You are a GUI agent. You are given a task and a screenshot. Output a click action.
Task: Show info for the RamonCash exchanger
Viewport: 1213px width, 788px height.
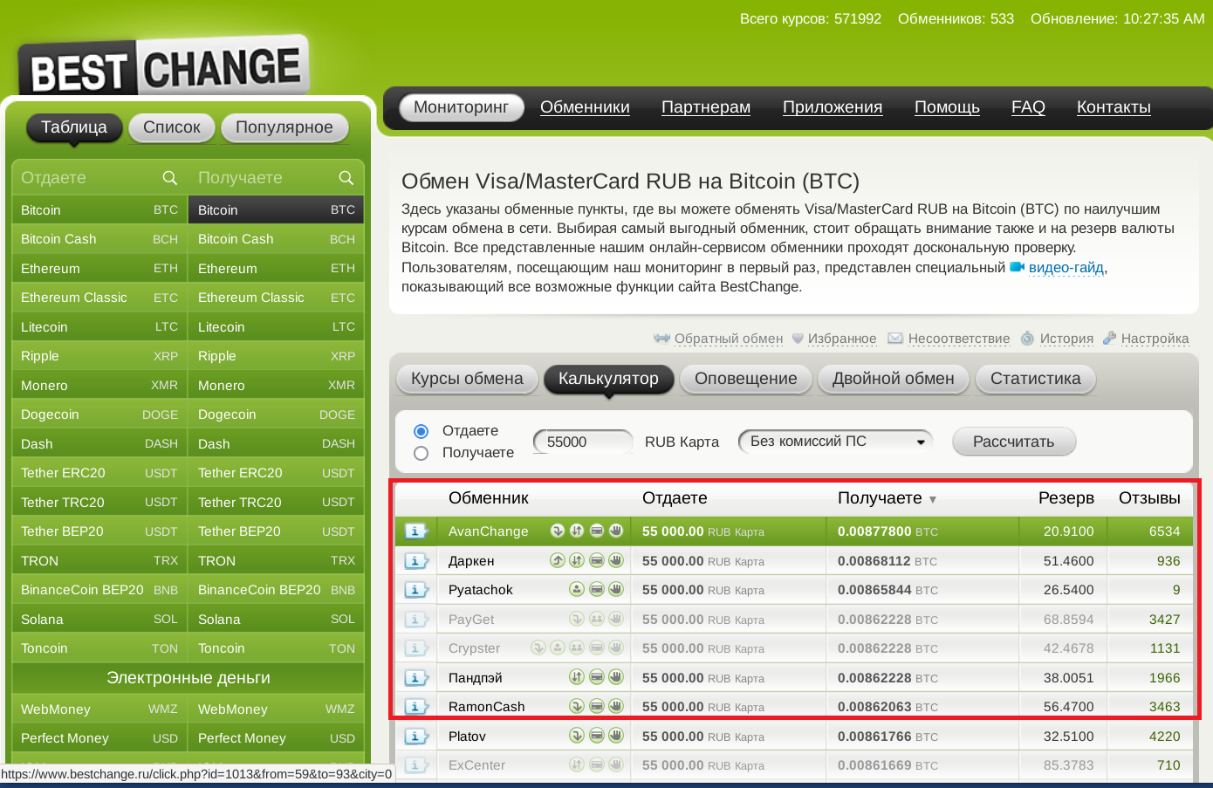pyautogui.click(x=416, y=707)
